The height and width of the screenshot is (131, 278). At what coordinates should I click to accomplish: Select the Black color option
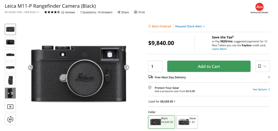(162, 122)
